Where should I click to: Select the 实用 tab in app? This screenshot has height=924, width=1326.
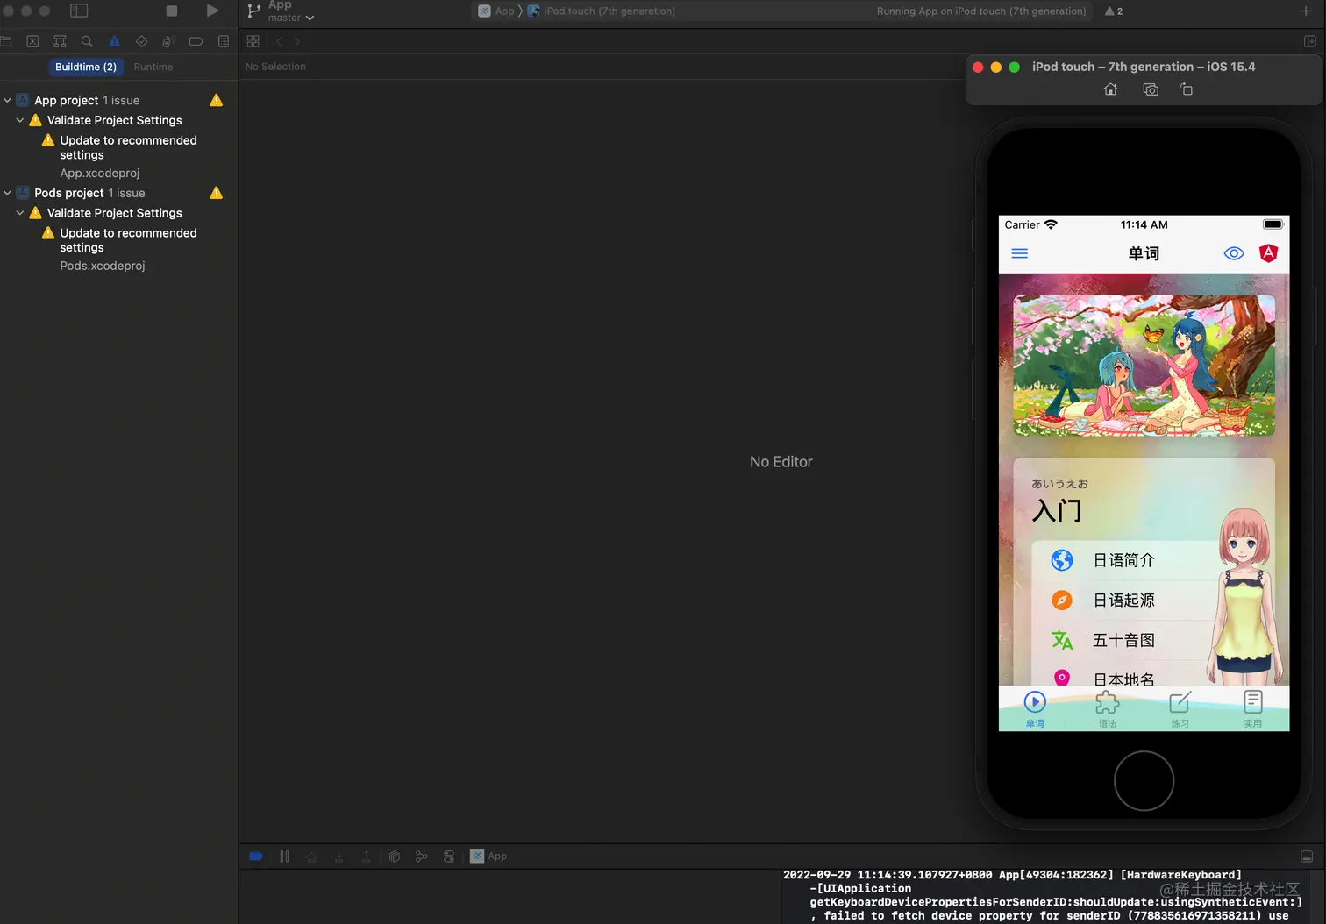pyautogui.click(x=1253, y=709)
